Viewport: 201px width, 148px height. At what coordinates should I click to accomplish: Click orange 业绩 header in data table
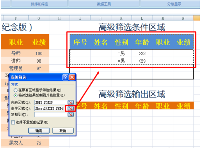coord(39,42)
